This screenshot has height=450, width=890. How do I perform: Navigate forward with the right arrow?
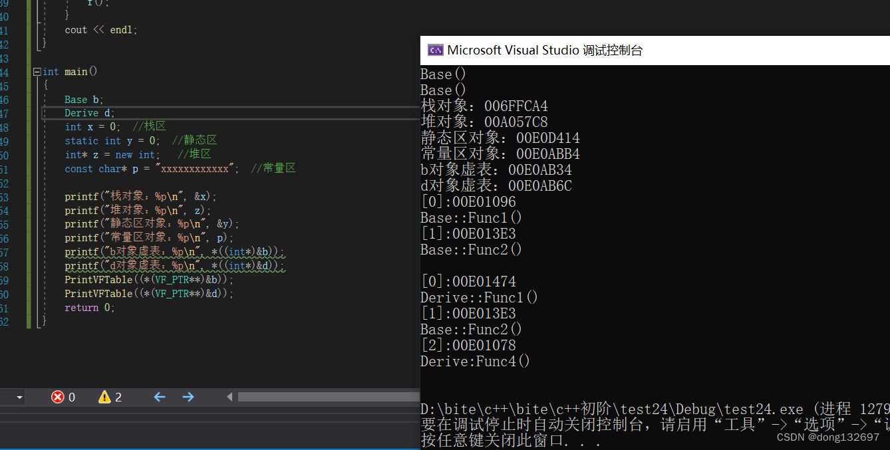pos(188,397)
